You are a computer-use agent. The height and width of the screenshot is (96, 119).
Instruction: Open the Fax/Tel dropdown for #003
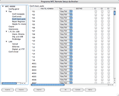point(66,70)
